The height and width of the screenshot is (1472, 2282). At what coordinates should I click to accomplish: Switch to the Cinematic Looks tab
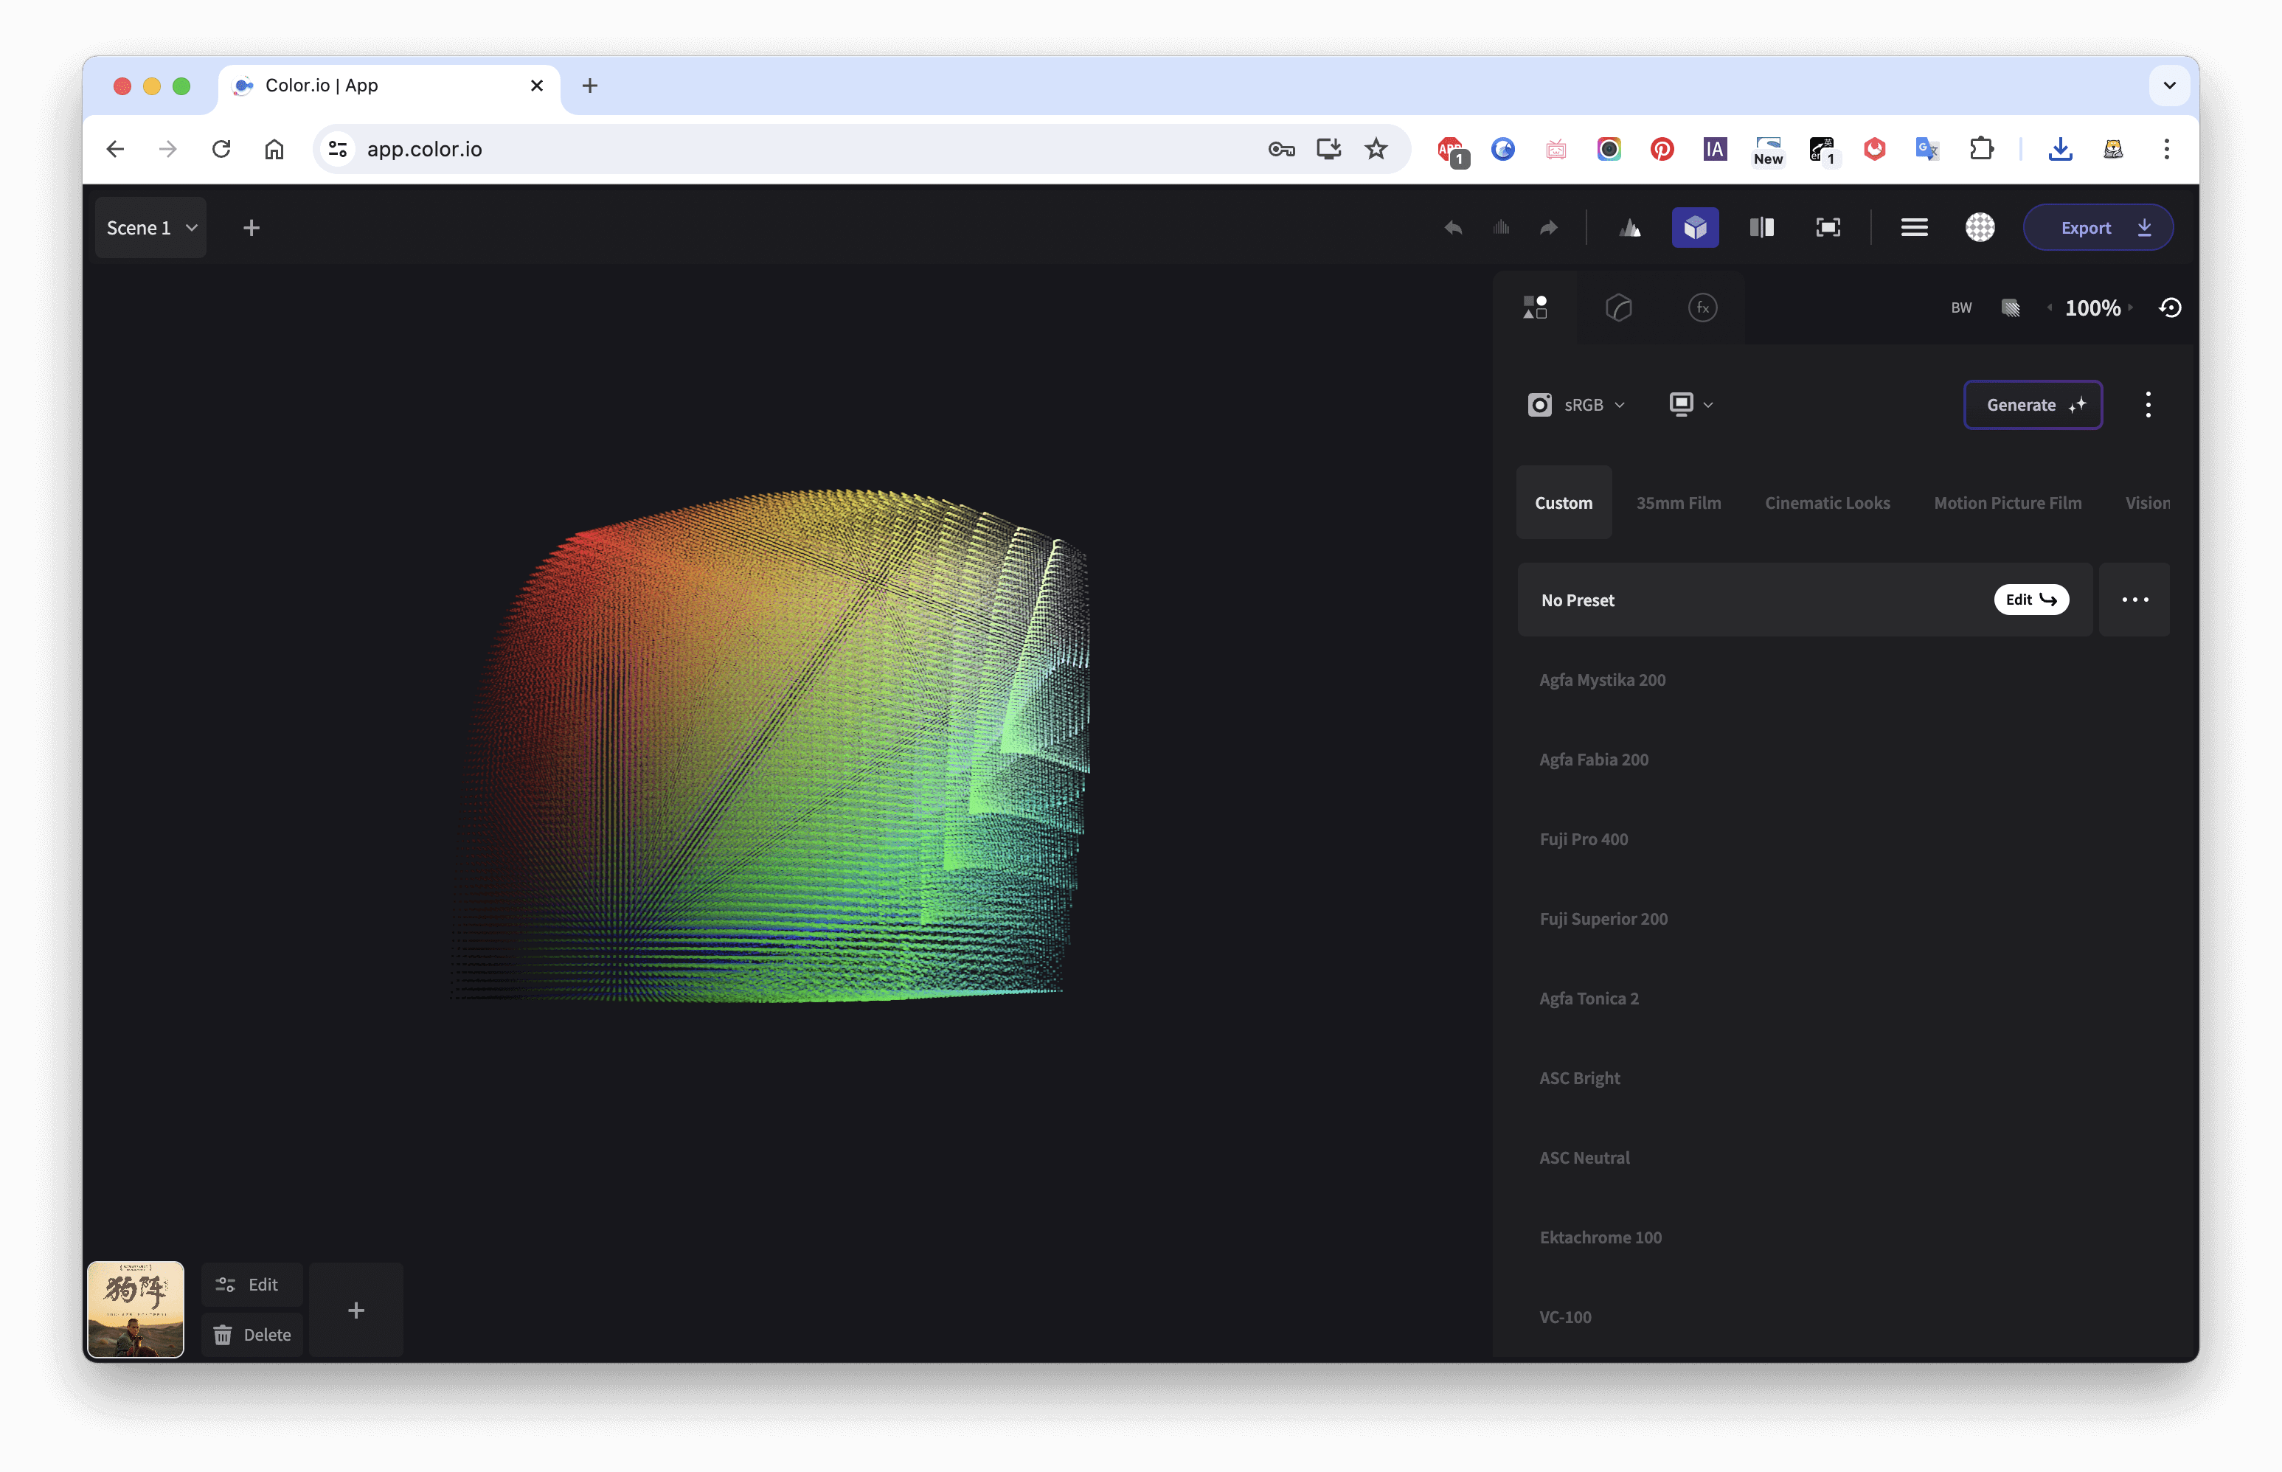1827,503
